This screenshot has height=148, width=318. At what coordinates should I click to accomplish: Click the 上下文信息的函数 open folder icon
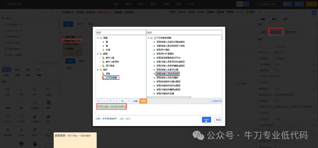click(152, 38)
